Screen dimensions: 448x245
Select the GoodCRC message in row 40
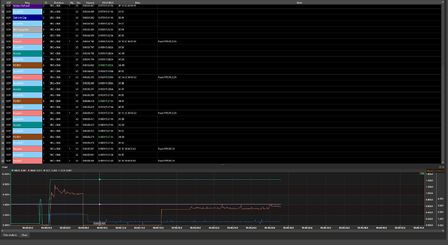click(27, 143)
